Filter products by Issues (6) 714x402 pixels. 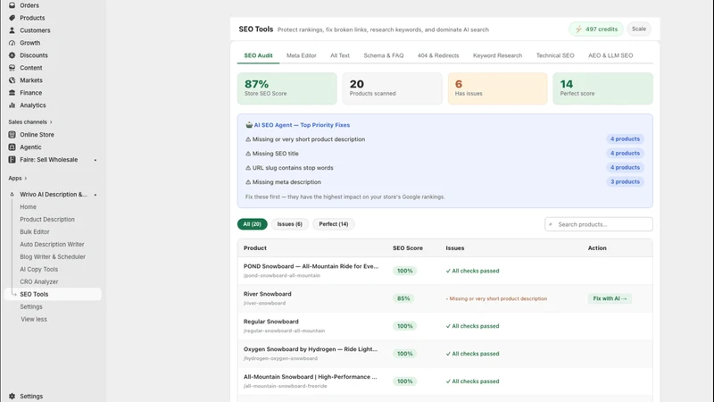(289, 224)
